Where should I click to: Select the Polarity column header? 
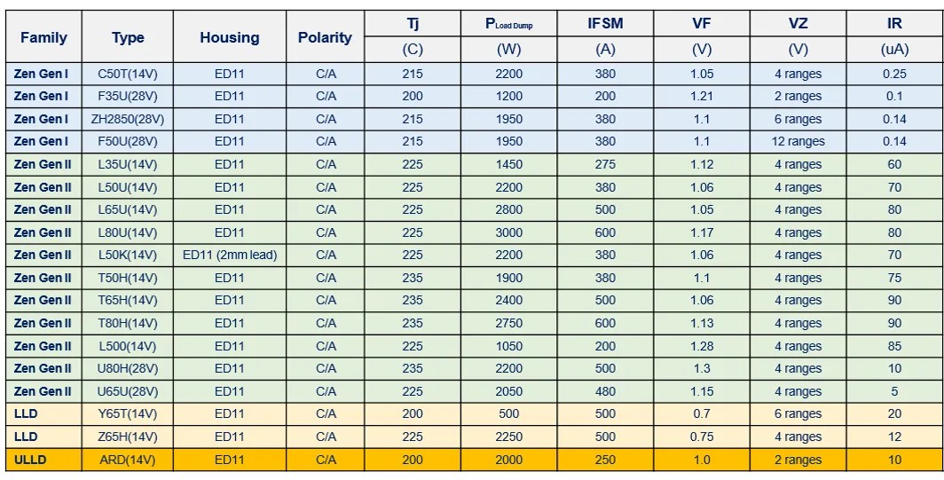[325, 37]
